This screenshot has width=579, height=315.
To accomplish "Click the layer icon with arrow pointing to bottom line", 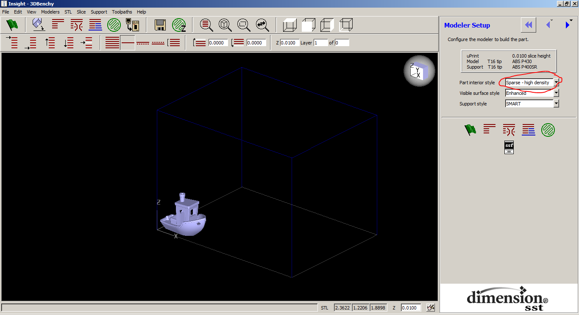I will 31,42.
